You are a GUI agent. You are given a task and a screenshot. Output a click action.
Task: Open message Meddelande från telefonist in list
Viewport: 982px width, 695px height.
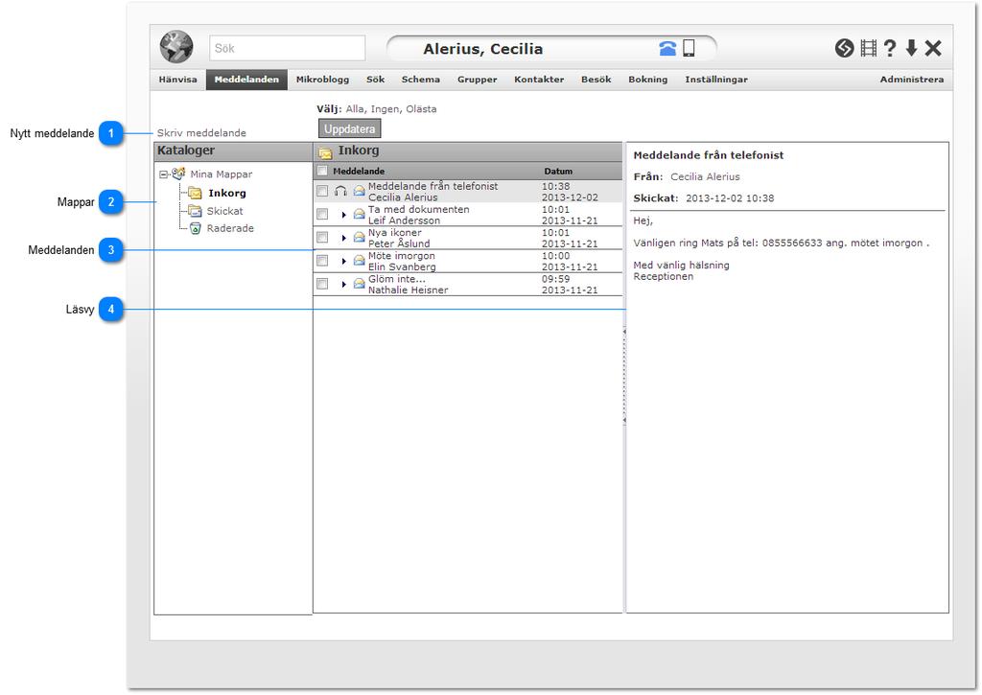468,191
